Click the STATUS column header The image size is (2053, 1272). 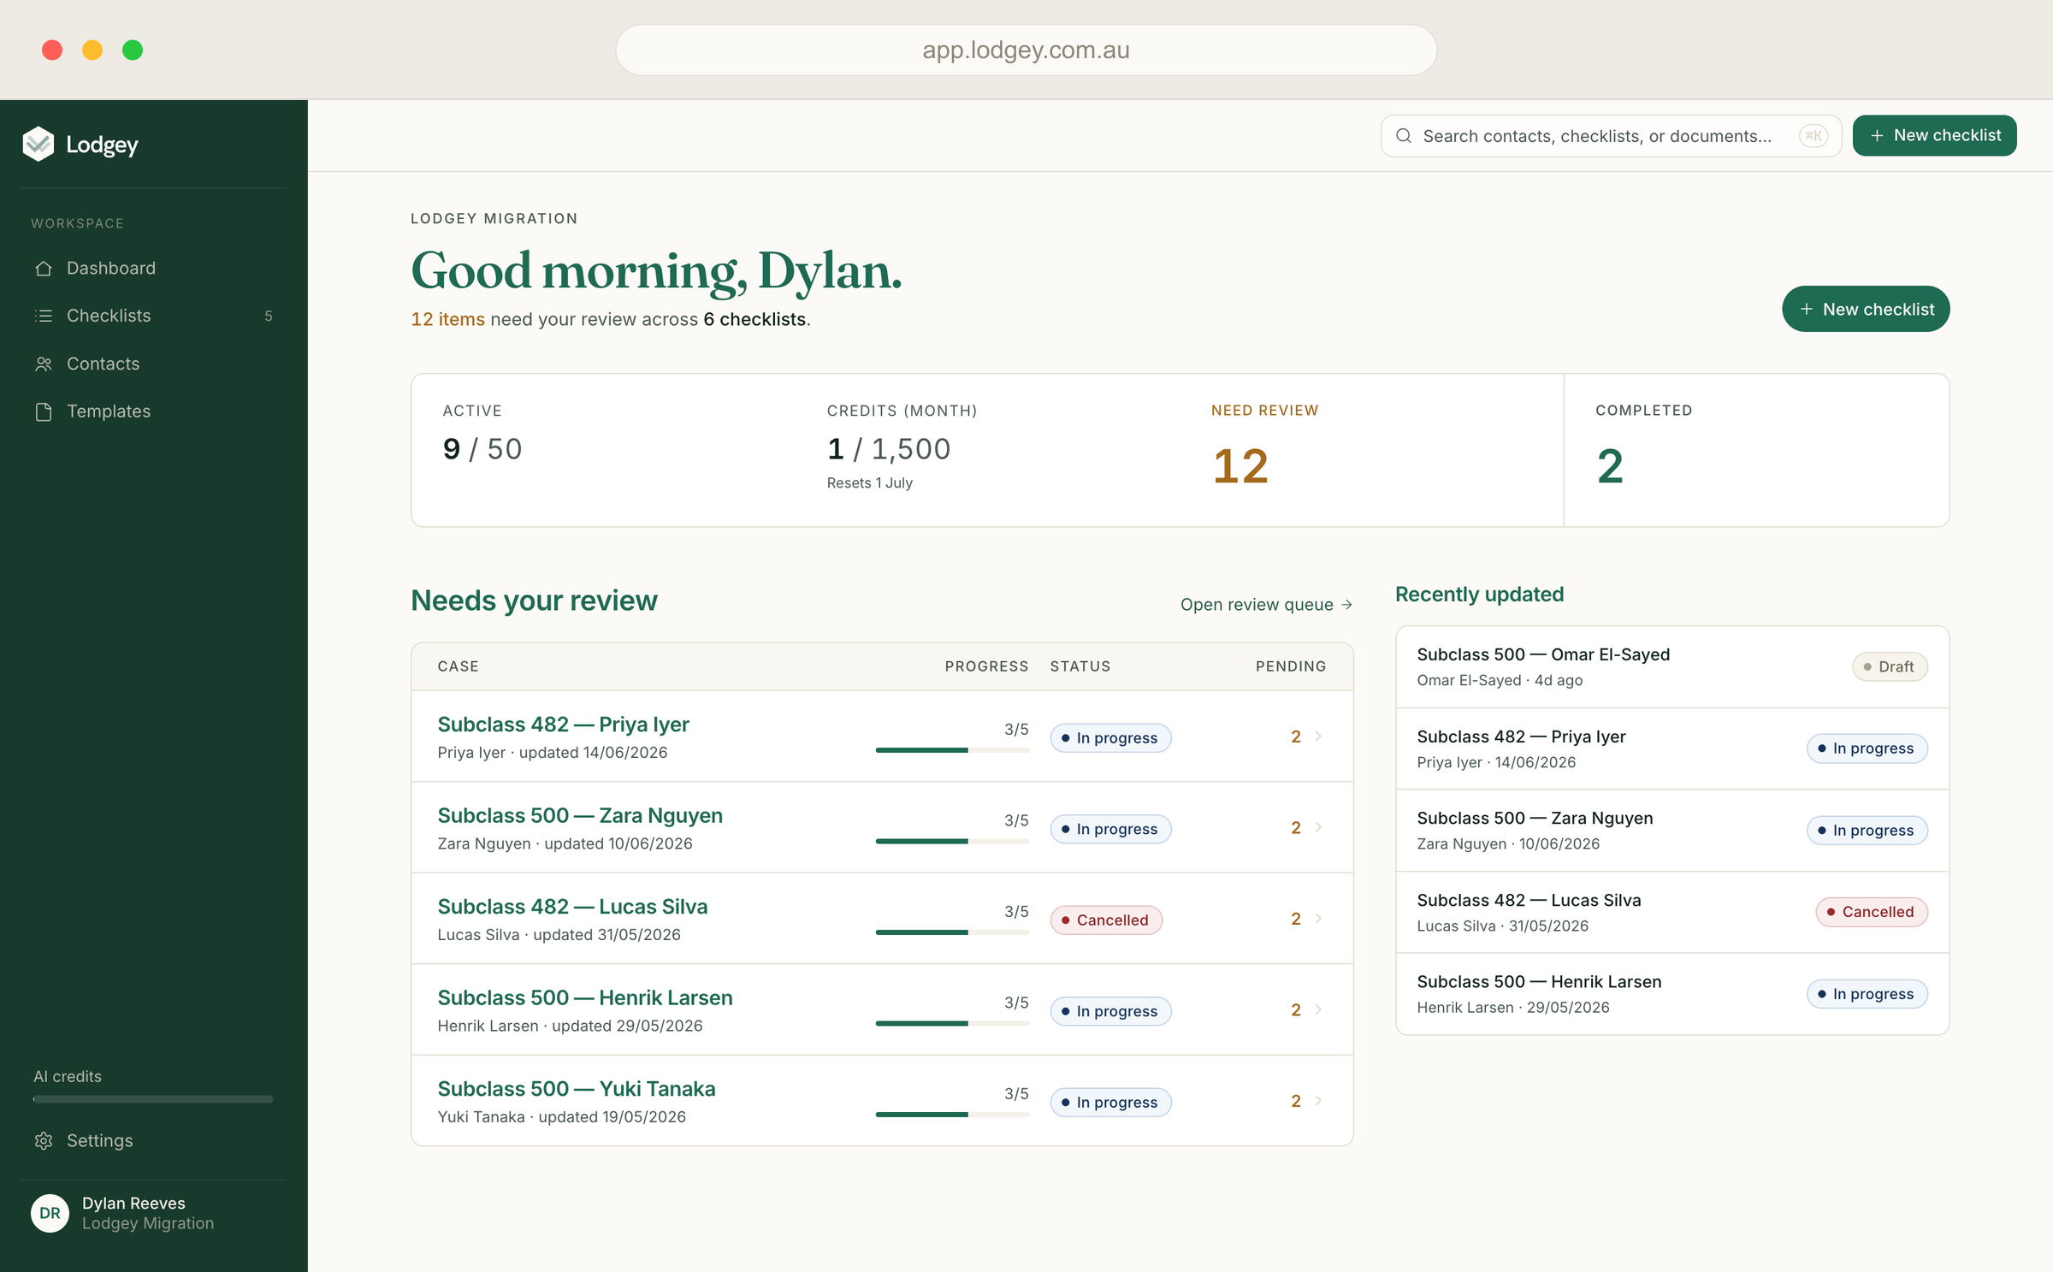point(1080,666)
